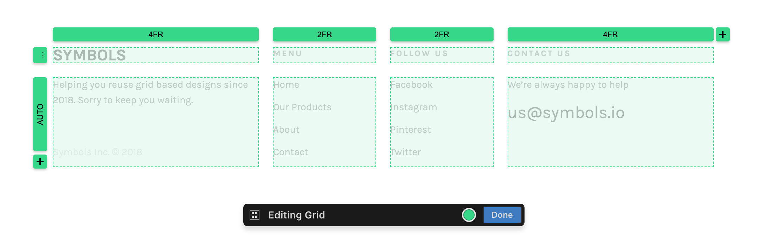This screenshot has width=765, height=236.
Task: Select the leftmost 4FR column track header
Action: coord(155,34)
